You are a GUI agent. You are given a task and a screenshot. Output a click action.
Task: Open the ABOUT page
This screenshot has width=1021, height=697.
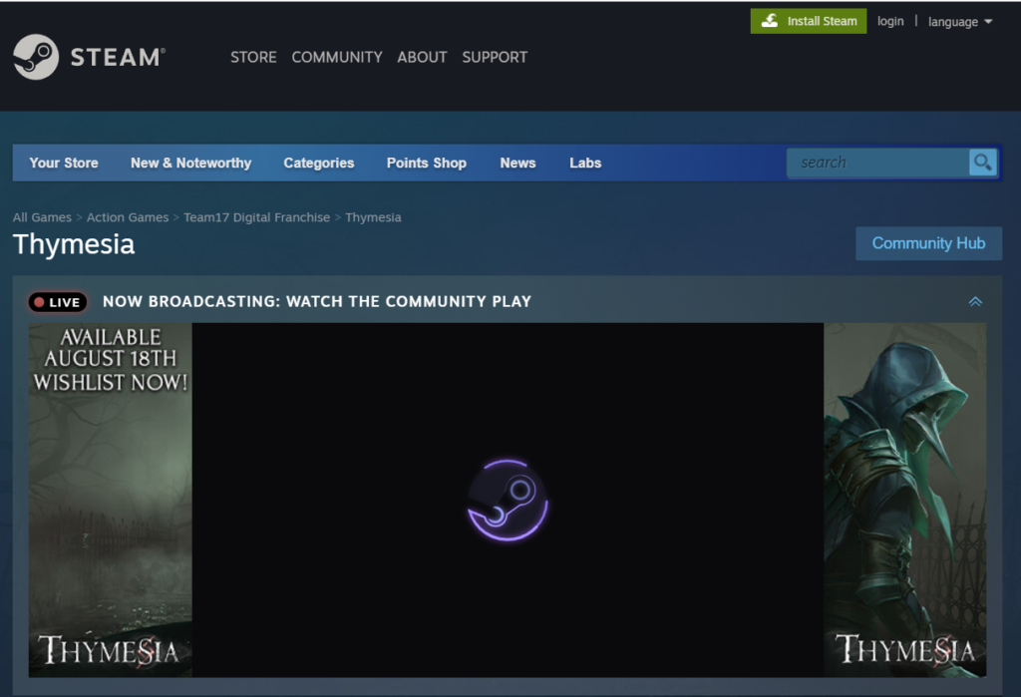422,57
